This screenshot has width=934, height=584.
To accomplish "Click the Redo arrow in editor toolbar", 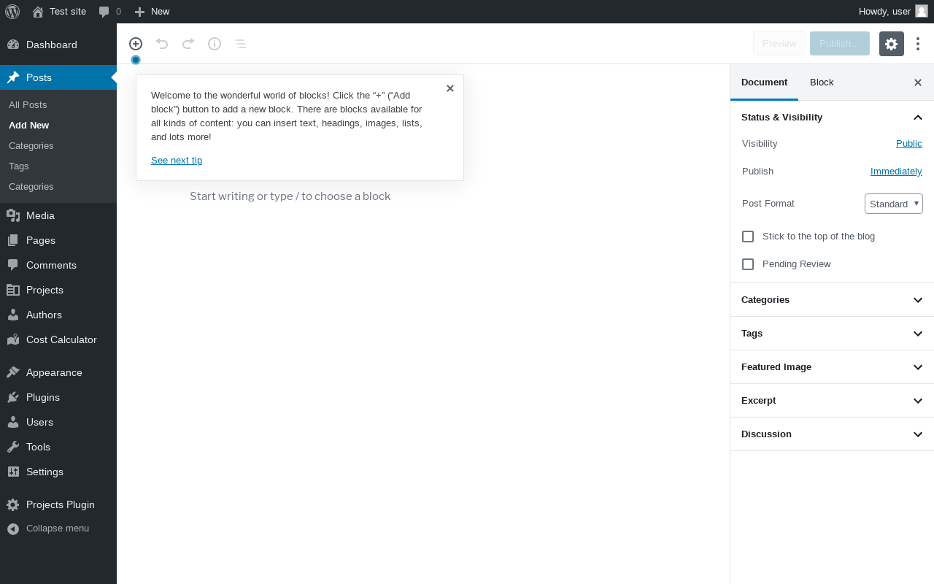I will tap(188, 44).
